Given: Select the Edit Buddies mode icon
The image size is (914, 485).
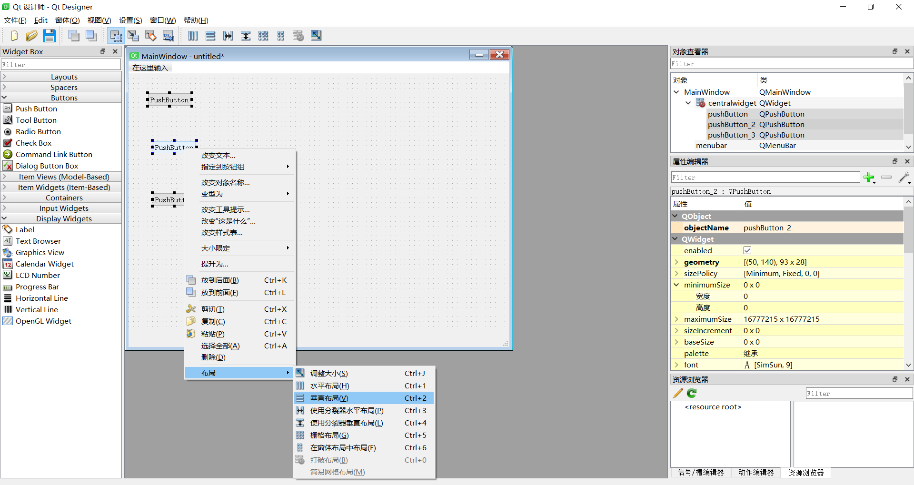Looking at the screenshot, I should (151, 36).
